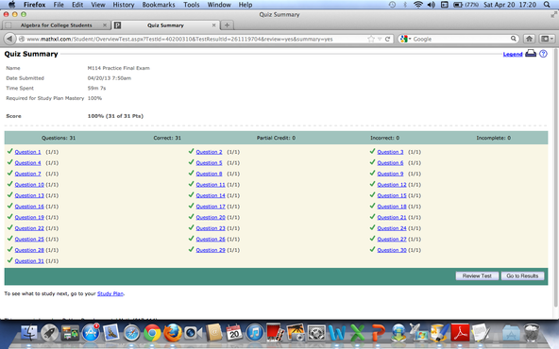
Task: Open the bookmarks toolbar menu button
Action: pyautogui.click(x=547, y=39)
